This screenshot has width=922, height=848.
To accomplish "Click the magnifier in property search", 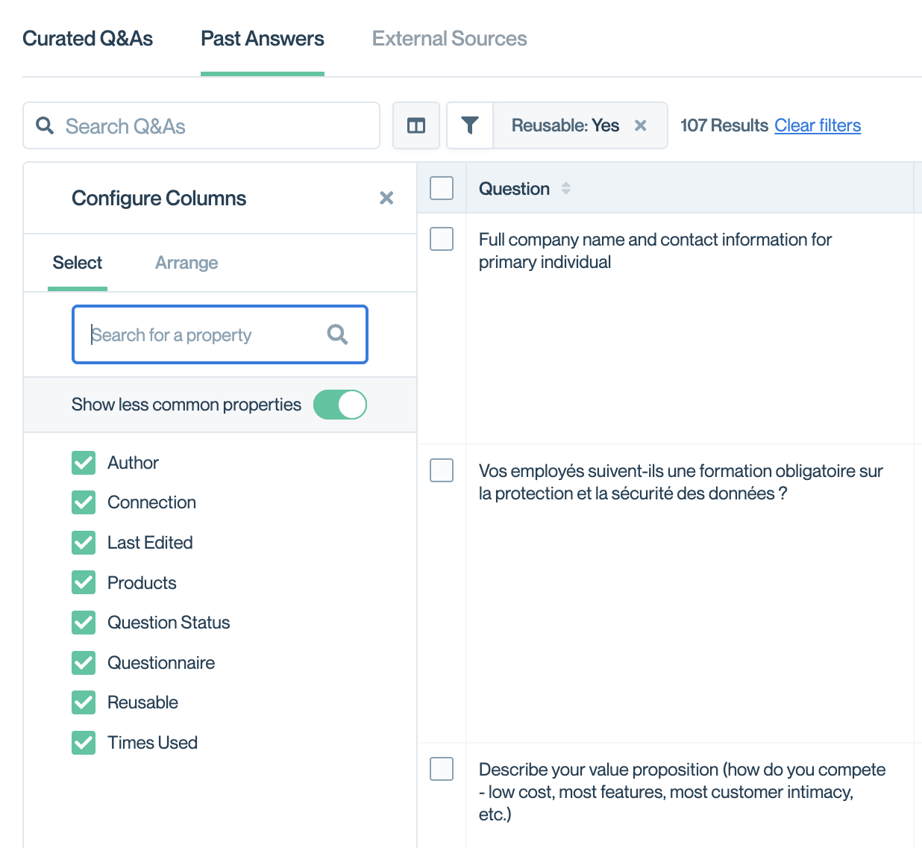I will coord(337,334).
